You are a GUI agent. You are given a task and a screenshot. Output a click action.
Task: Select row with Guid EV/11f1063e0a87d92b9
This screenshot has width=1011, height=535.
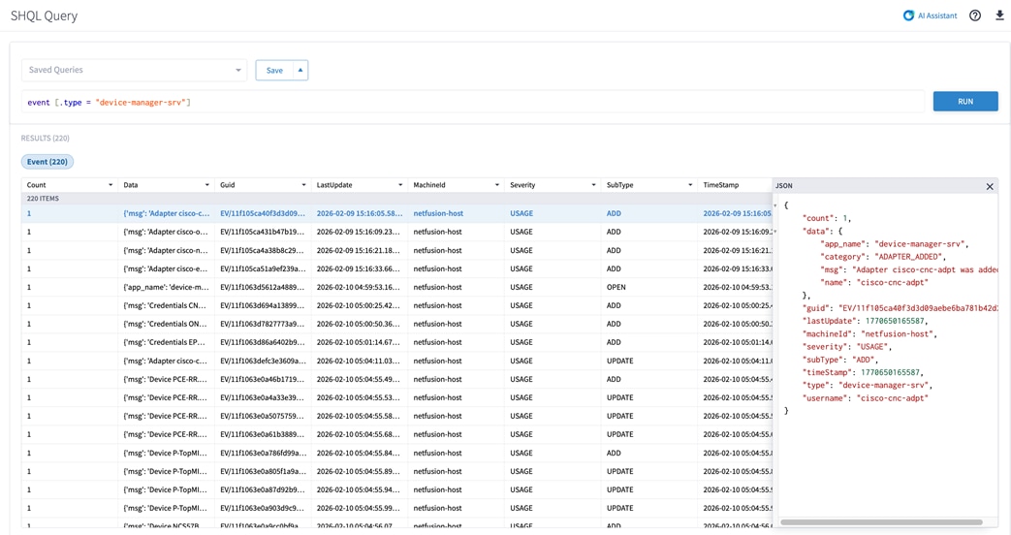point(396,489)
